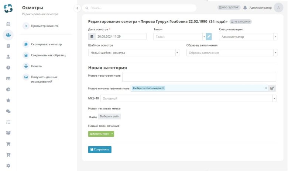This screenshot has height=171, width=288.
Task: Remove the 'Выберите плательщика' tag
Action: [163, 88]
